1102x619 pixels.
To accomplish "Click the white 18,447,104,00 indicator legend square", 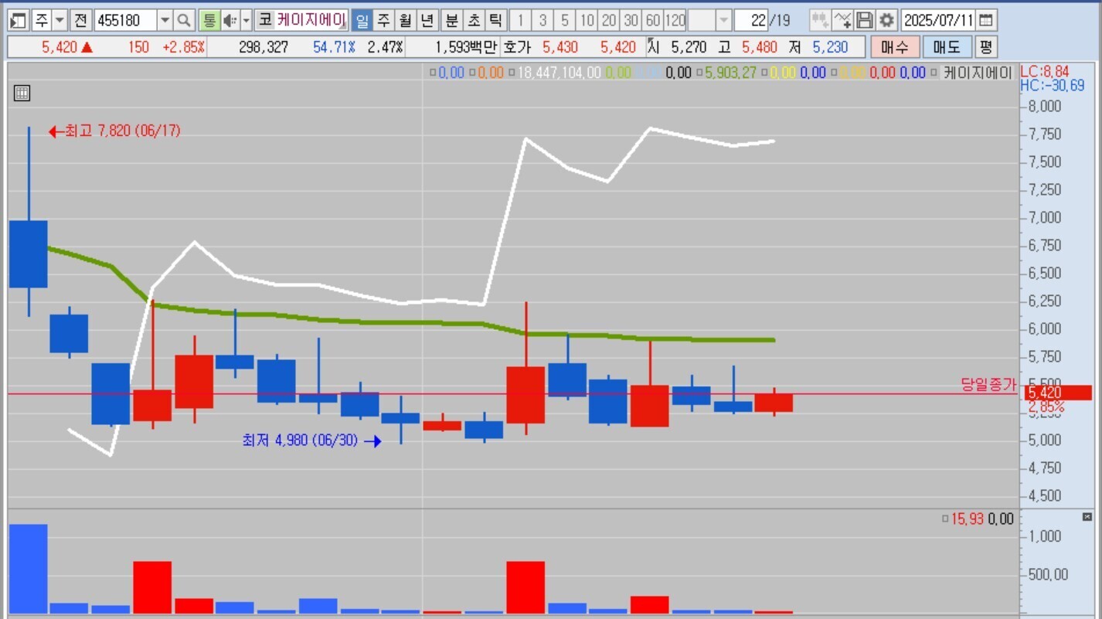I will (512, 73).
